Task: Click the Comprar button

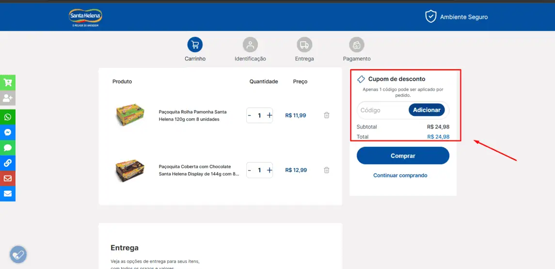Action: coord(403,156)
